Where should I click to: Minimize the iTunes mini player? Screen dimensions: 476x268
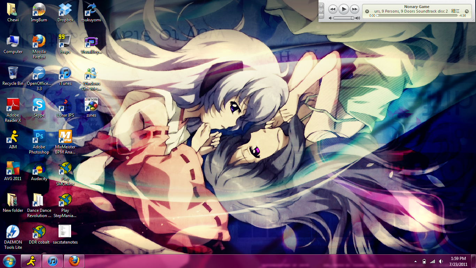[321, 17]
